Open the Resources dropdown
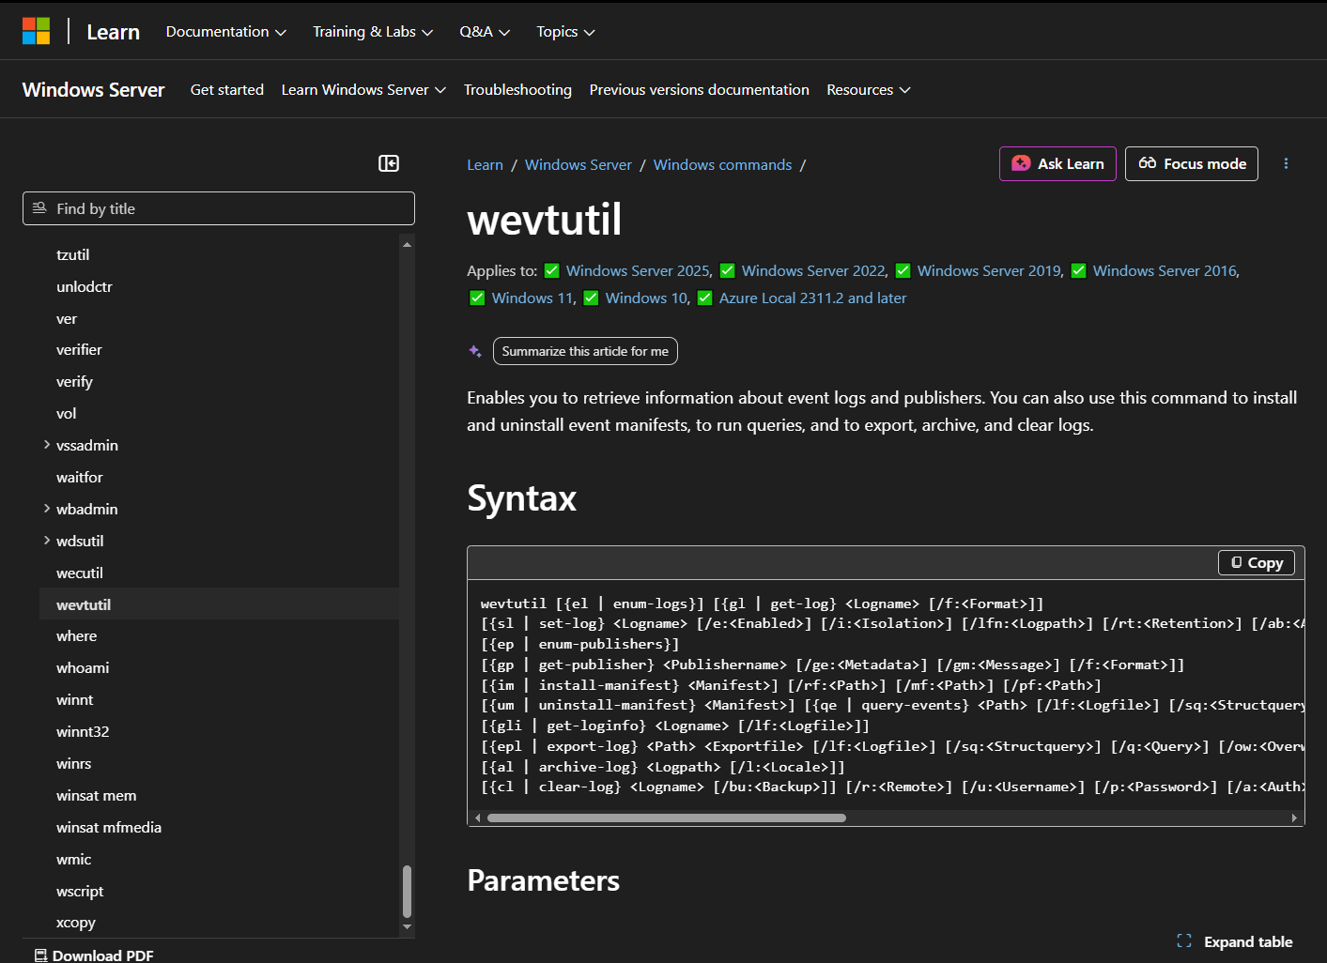Screen dimensions: 1327x963 point(869,90)
